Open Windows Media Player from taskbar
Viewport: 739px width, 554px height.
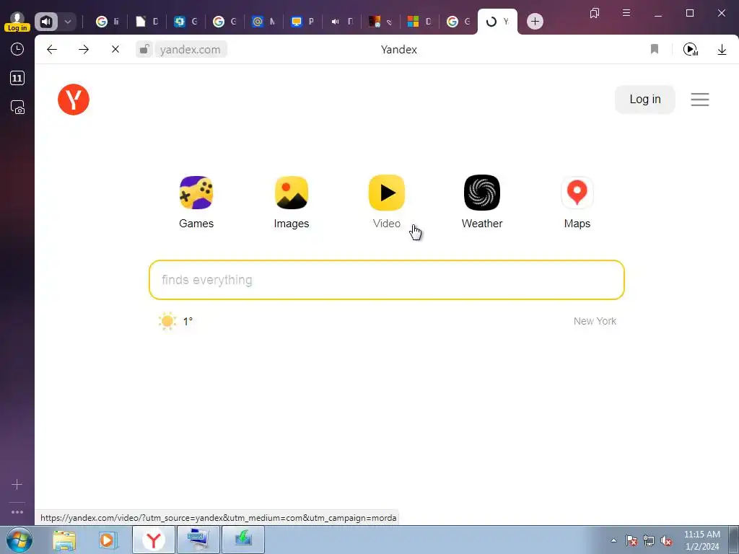[107, 540]
